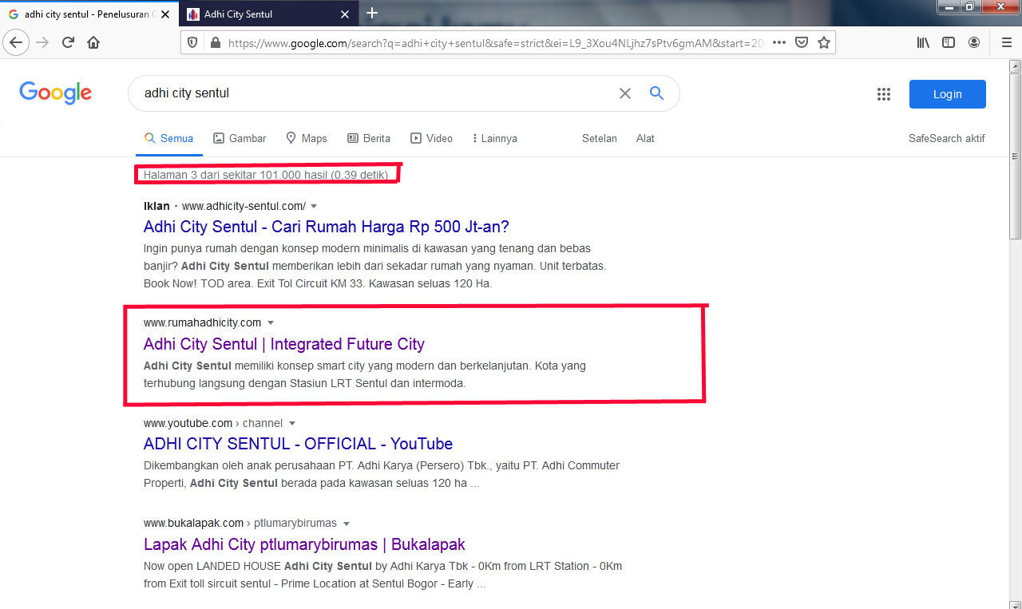The image size is (1022, 609).
Task: Go back to the previous page
Action: point(17,42)
